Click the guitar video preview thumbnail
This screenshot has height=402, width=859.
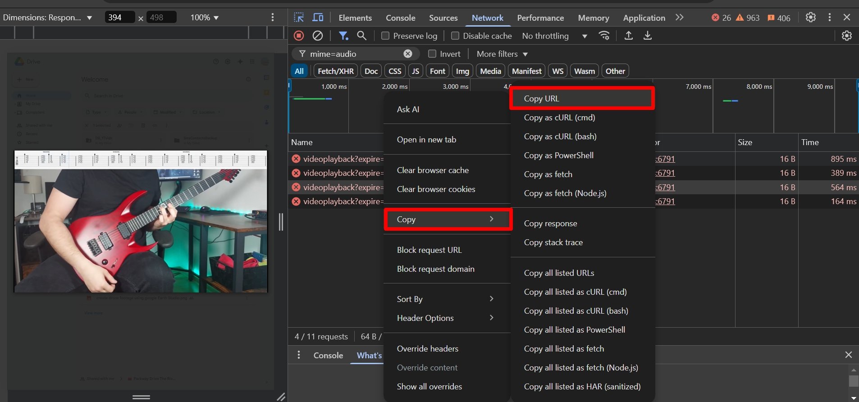141,221
